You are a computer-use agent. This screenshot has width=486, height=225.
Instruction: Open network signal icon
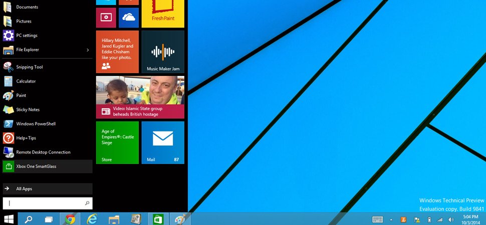pyautogui.click(x=439, y=219)
